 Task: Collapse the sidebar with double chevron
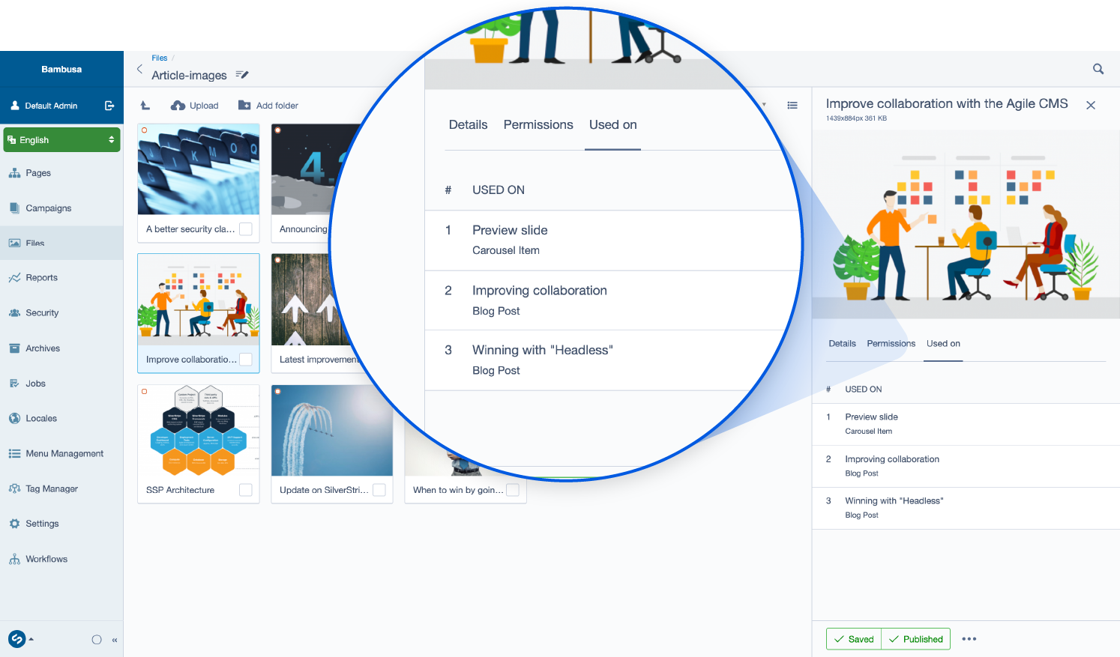(115, 640)
